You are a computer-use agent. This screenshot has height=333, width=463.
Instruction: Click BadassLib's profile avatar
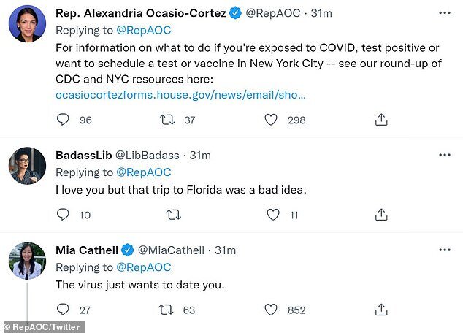click(28, 166)
